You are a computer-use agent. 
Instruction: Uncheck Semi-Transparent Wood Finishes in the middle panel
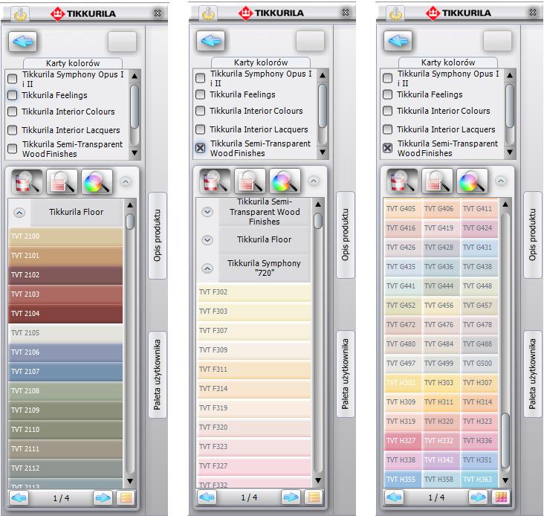point(201,148)
